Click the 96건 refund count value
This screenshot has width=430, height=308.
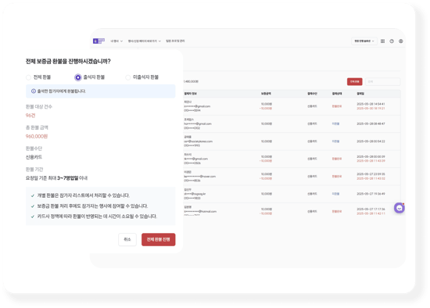point(30,116)
